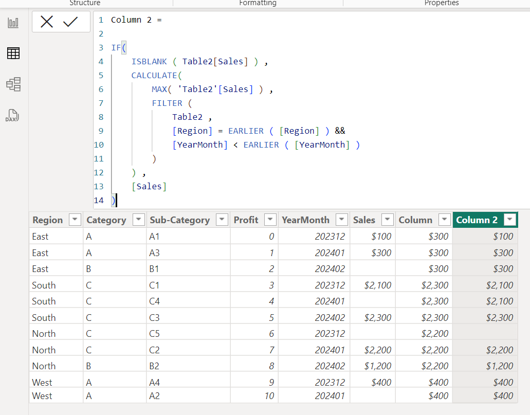Viewport: 530px width, 415px height.
Task: Select sub-category cell A3
Action: pyautogui.click(x=154, y=253)
